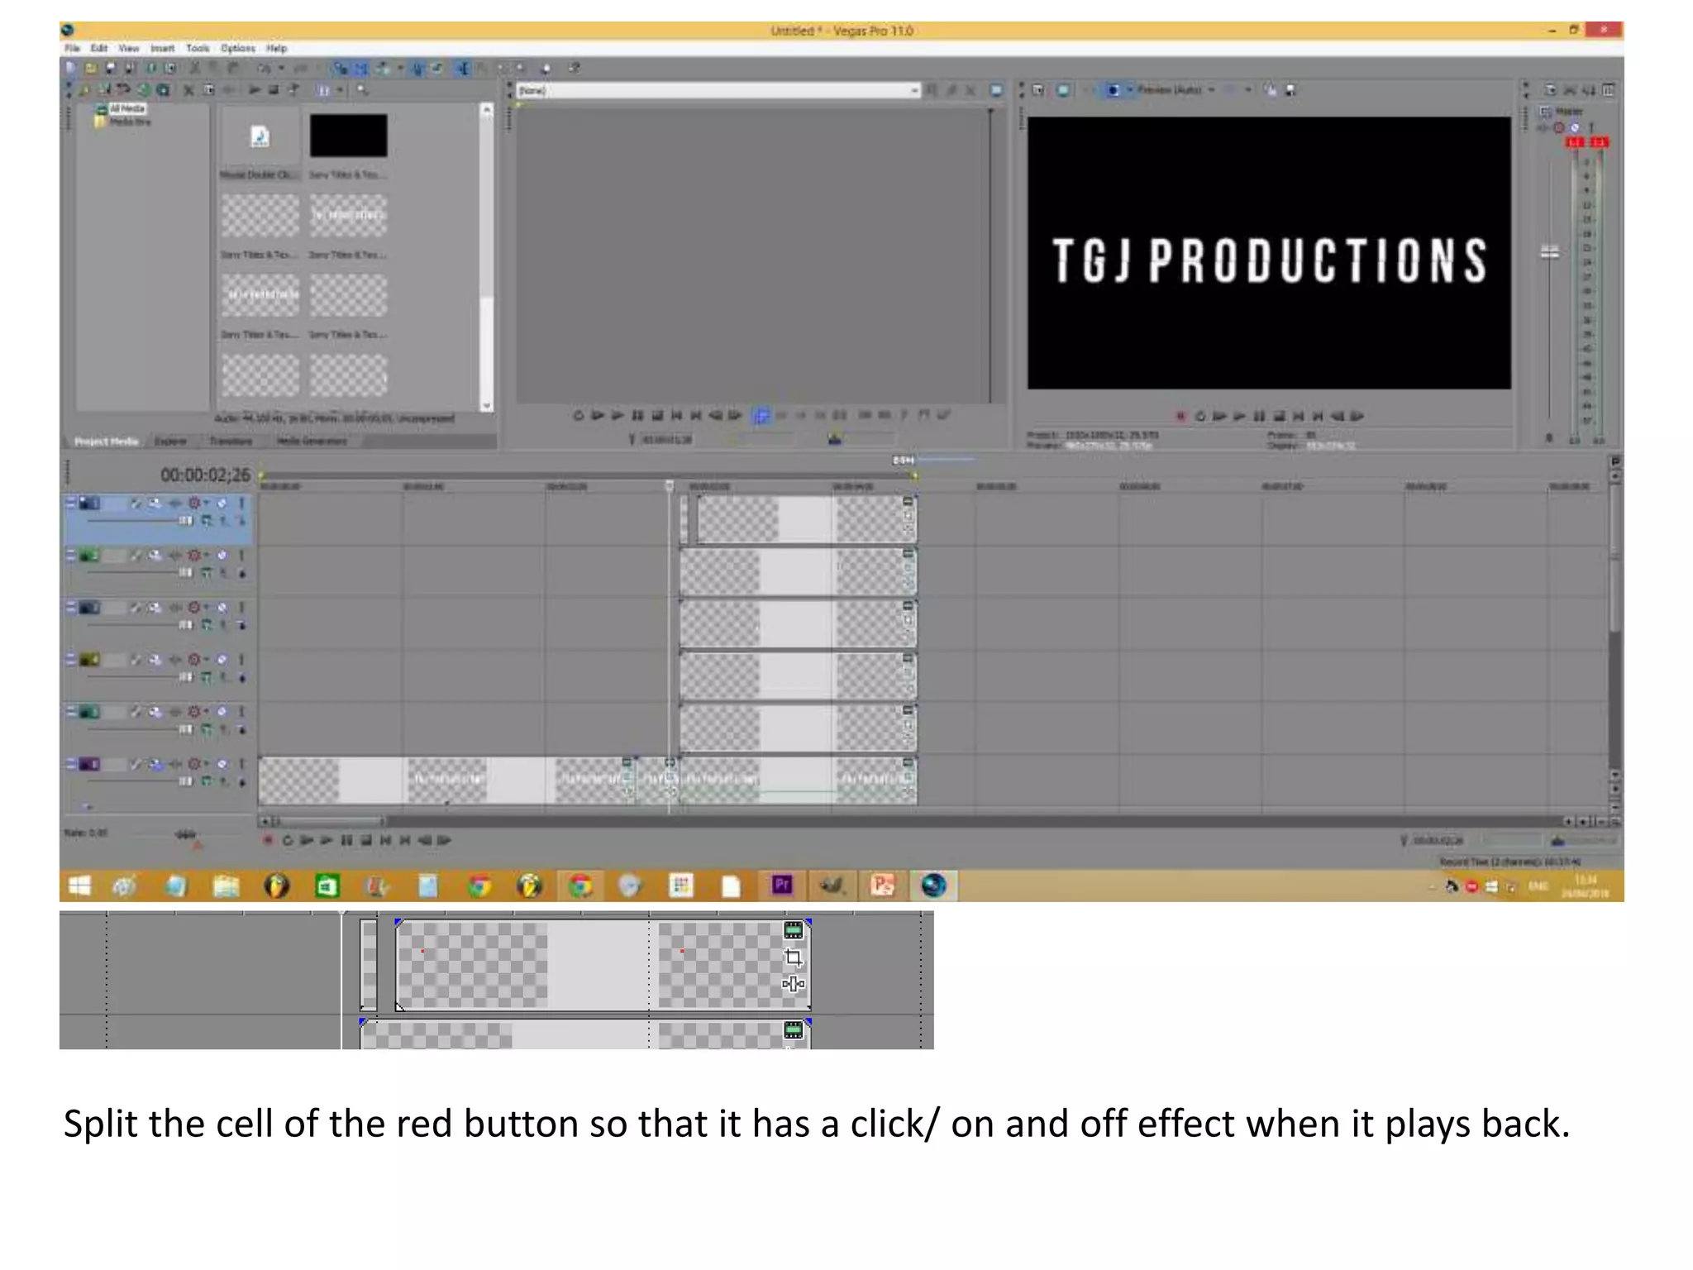Click Video Preview on External Monitor icon
Viewport: 1693px width, 1270px height.
(1063, 89)
